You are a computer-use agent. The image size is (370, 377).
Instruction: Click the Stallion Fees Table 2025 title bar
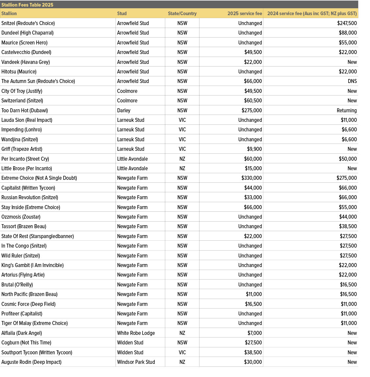[x=27, y=5]
